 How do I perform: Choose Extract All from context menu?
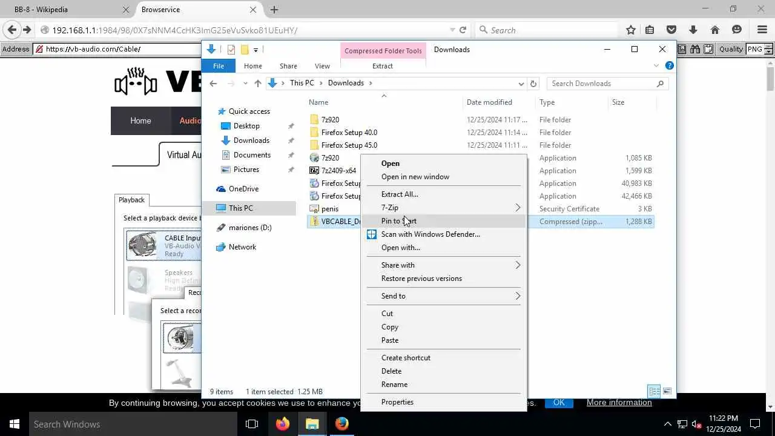[444, 194]
